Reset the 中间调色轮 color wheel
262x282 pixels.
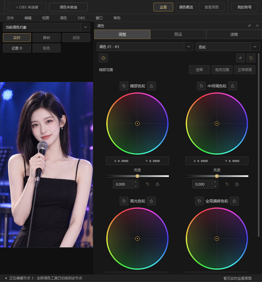click(x=201, y=86)
